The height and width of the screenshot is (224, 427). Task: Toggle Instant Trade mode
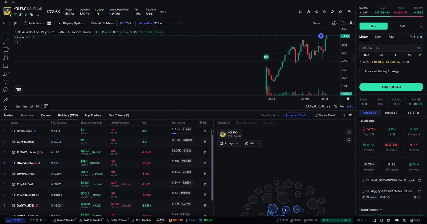[x=296, y=115]
